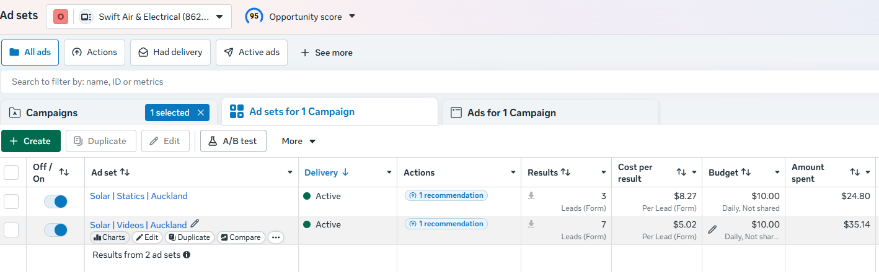
Task: Clear the 1 selected campaign filter
Action: pos(200,113)
